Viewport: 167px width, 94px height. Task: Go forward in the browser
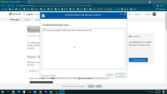6,6
